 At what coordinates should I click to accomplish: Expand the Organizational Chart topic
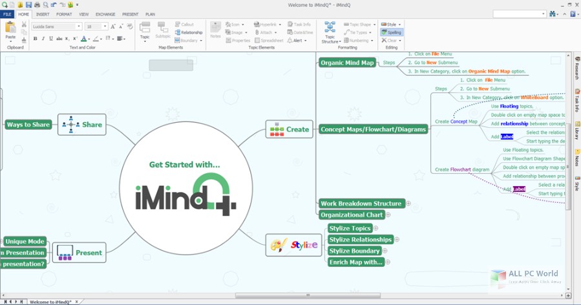388,215
